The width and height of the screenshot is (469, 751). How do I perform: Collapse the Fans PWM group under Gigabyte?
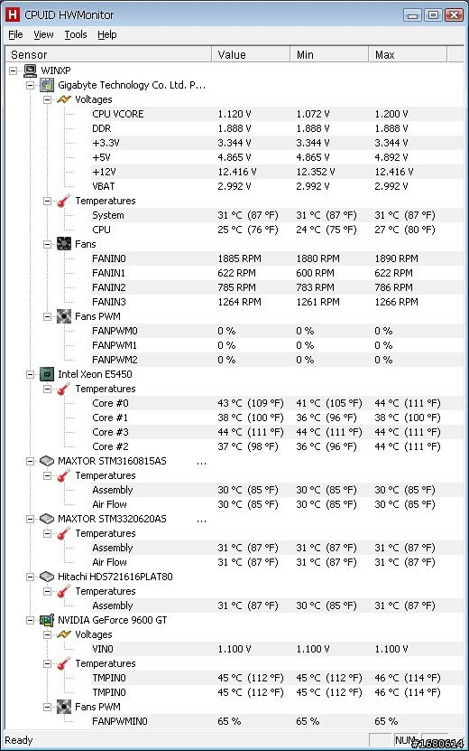click(x=47, y=316)
